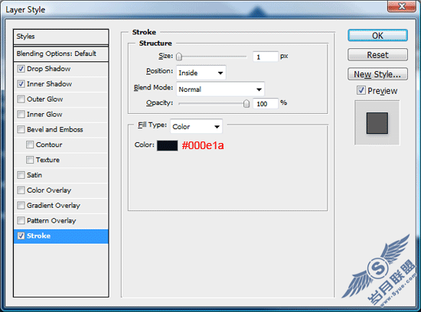
Task: Open the Inner Shadow settings label
Action: (50, 84)
